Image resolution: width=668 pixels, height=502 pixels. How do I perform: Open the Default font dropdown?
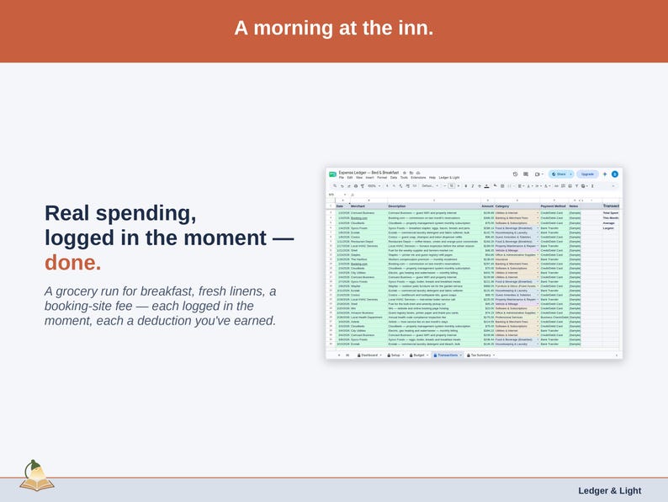(429, 186)
